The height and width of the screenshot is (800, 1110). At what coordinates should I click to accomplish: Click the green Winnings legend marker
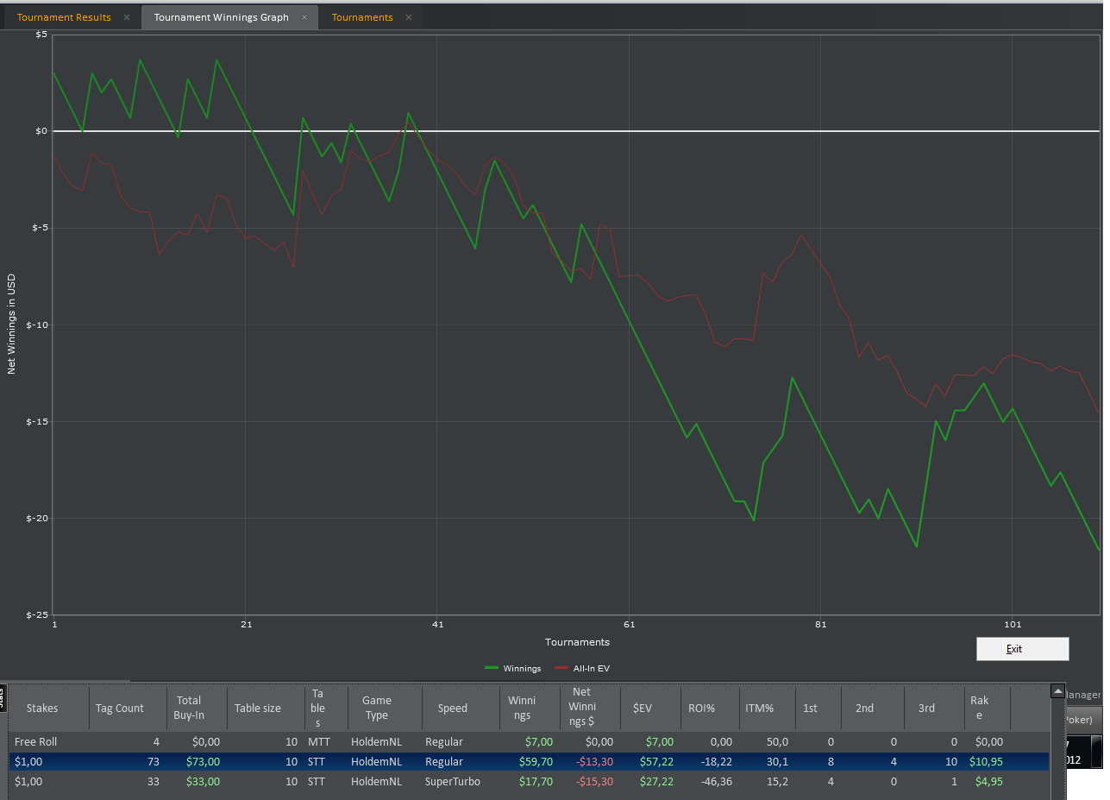point(492,668)
